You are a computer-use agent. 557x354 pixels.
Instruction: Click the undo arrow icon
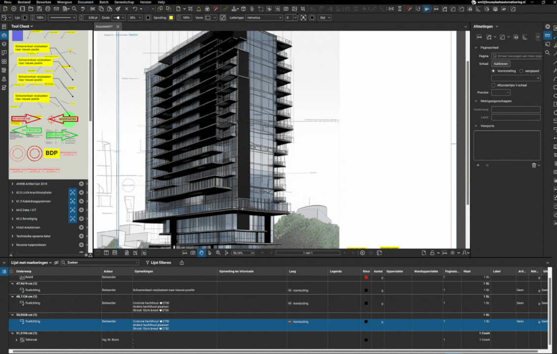coord(135,9)
